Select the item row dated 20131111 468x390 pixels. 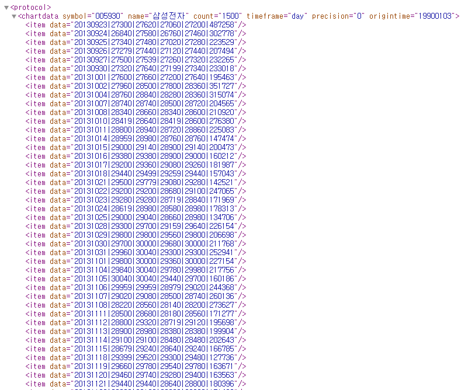(136, 314)
